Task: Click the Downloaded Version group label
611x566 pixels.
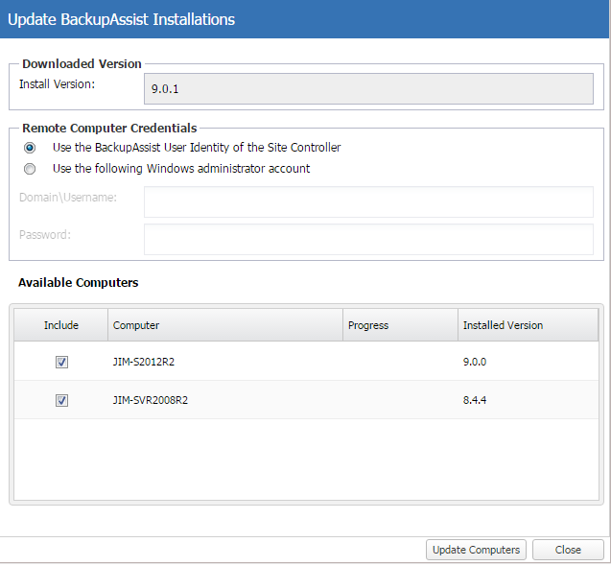Action: (82, 63)
